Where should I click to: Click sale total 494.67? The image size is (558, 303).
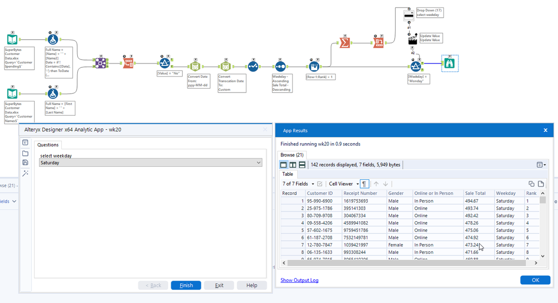tap(478, 201)
